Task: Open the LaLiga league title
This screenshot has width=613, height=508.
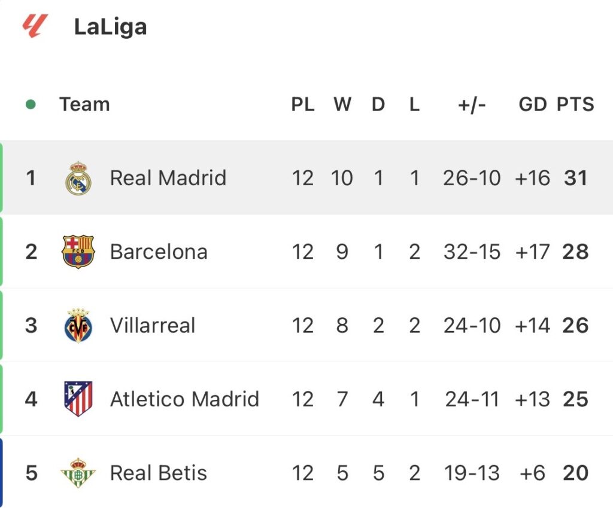Action: click(110, 27)
